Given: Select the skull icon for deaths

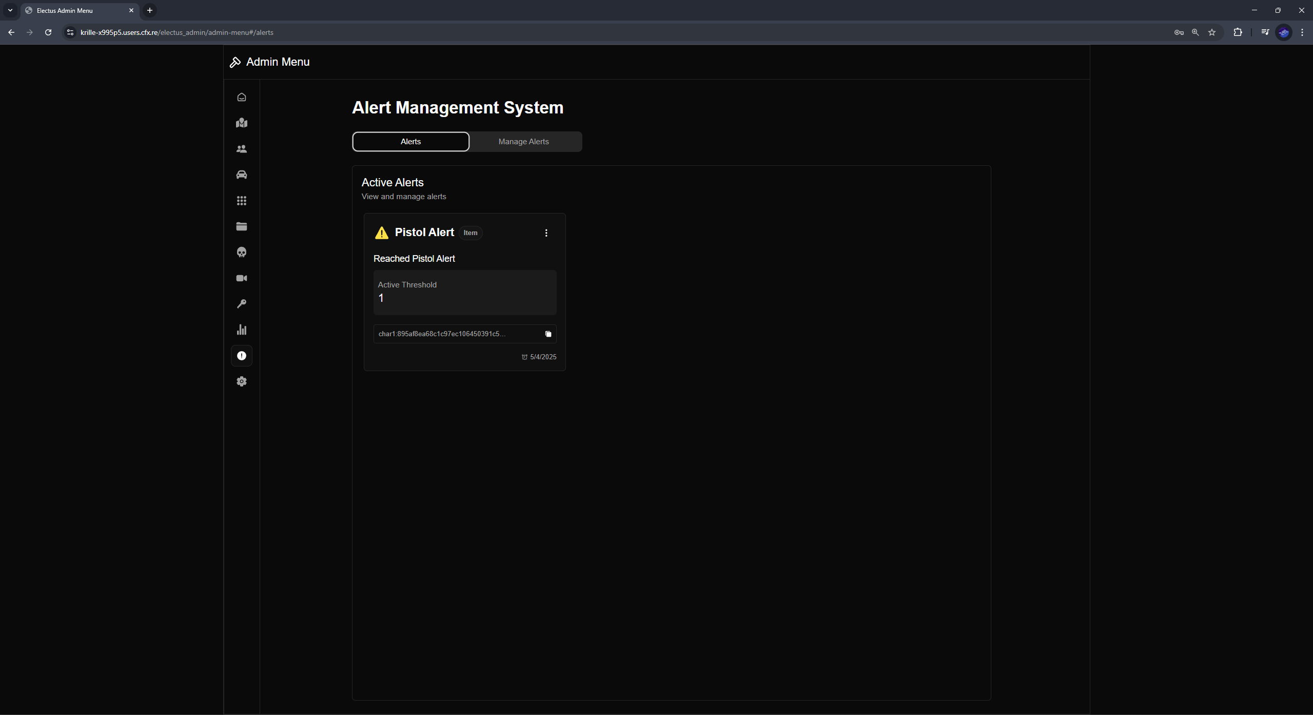Looking at the screenshot, I should (241, 252).
